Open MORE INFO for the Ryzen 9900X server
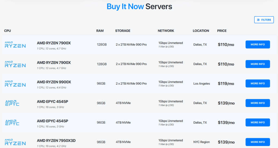This screenshot has width=278, height=148. tap(258, 83)
